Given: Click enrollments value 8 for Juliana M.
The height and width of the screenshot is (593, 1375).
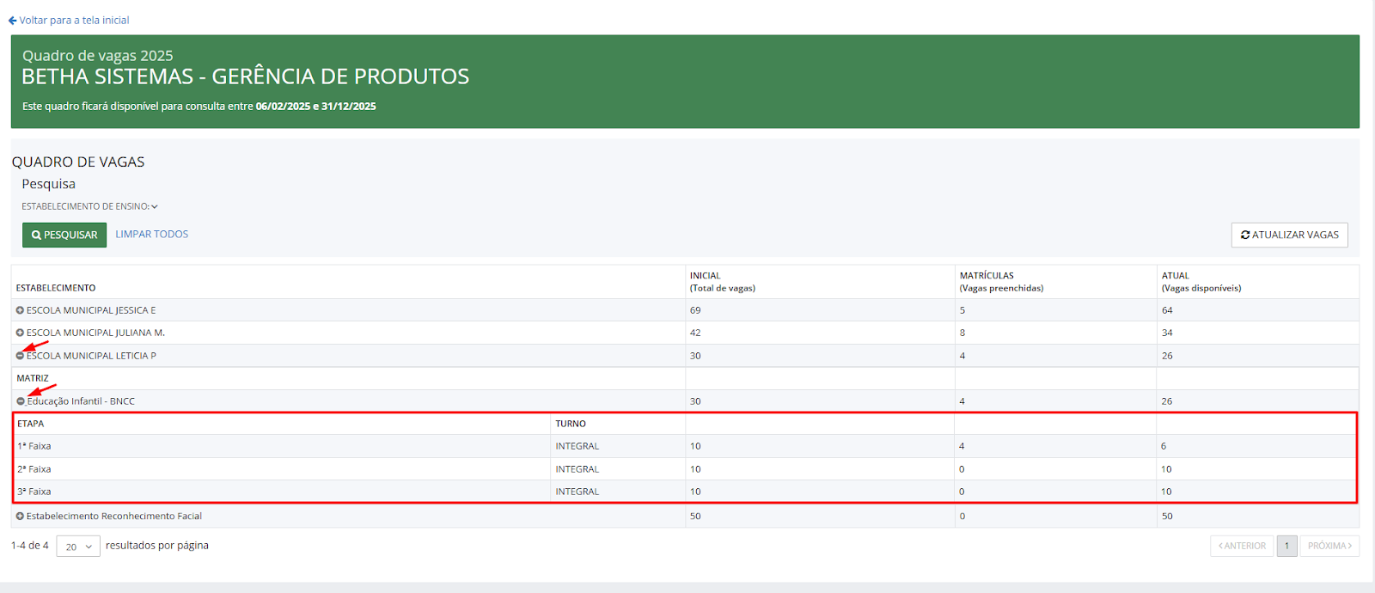Looking at the screenshot, I should tap(962, 333).
